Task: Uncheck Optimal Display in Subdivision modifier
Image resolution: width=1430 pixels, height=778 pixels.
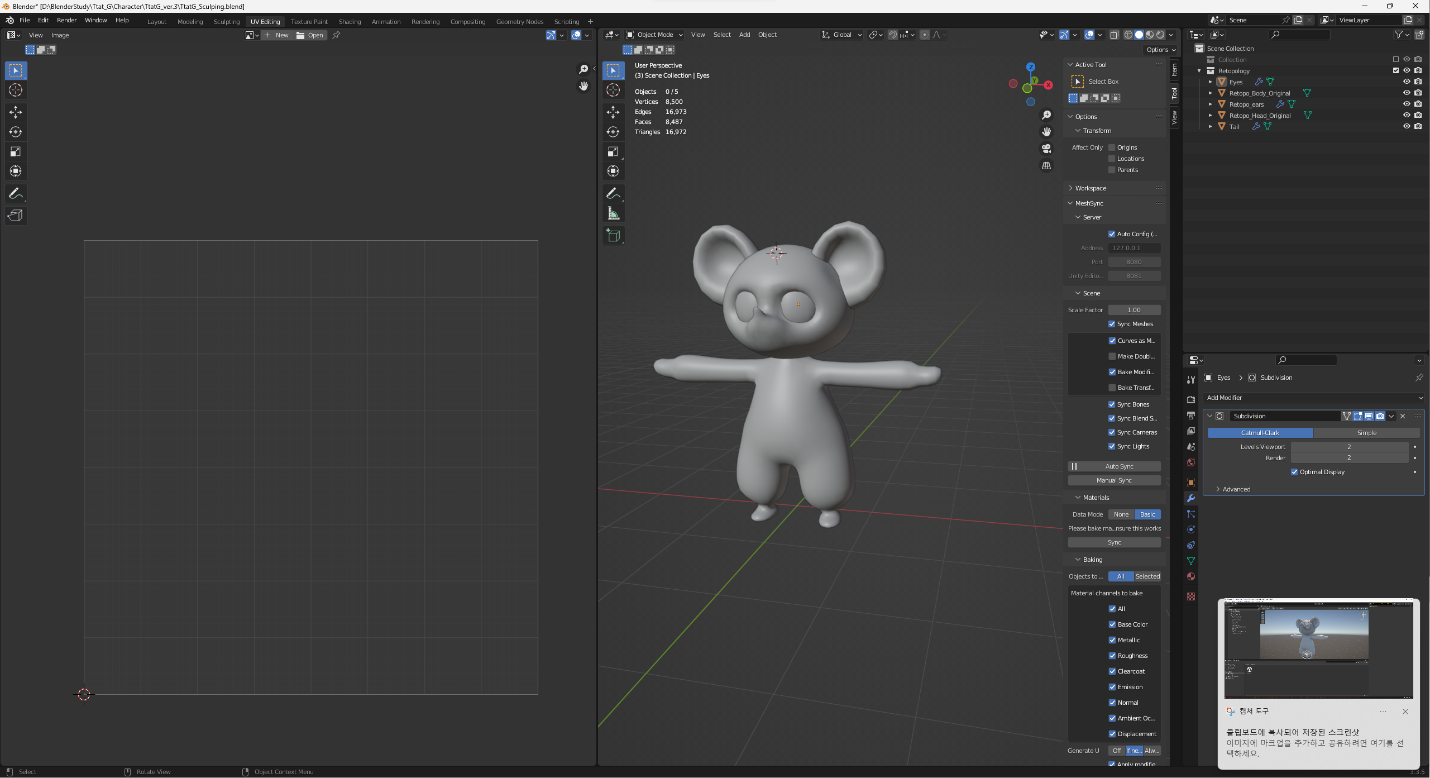Action: [1294, 472]
